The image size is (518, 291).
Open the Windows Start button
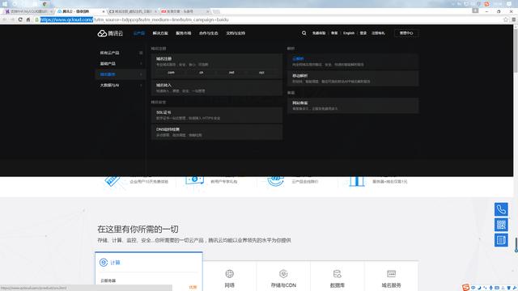pyautogui.click(x=5, y=3)
